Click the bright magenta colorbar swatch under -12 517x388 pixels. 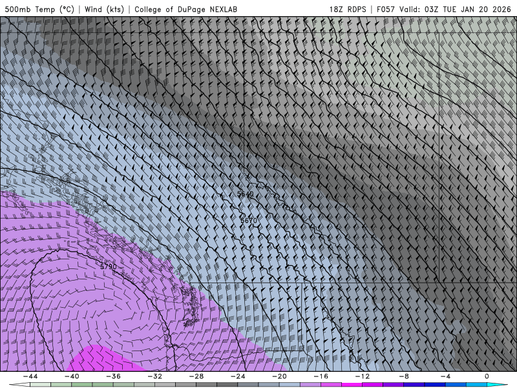[x=352, y=385]
